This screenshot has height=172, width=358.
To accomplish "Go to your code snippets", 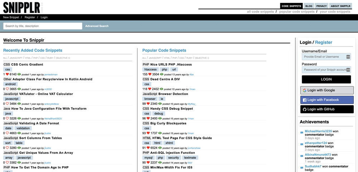I will point(335,12).
